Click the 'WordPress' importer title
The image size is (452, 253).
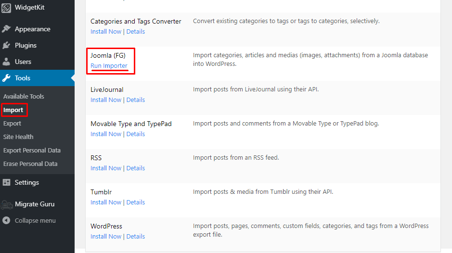tap(106, 226)
